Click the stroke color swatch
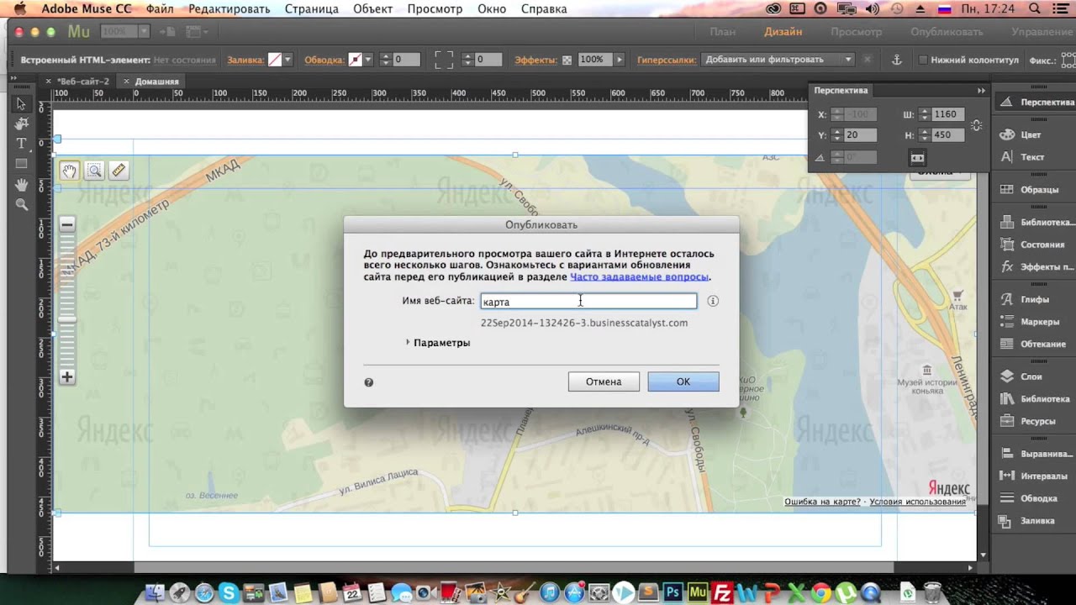This screenshot has width=1076, height=605. point(356,60)
